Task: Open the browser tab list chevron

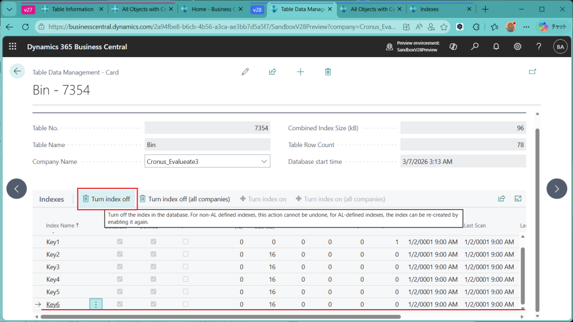Action: 8,10
